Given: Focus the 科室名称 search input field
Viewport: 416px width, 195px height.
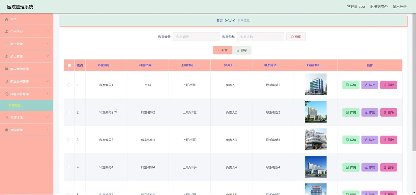Looking at the screenshot, I should [x=261, y=37].
